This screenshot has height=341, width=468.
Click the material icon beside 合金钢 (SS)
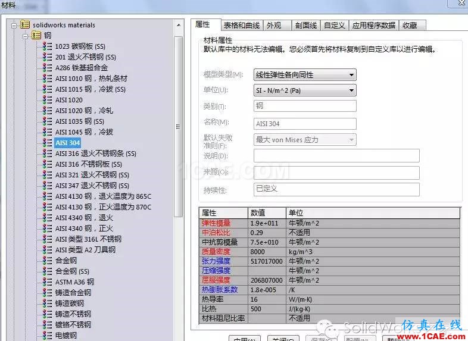[x=47, y=271]
